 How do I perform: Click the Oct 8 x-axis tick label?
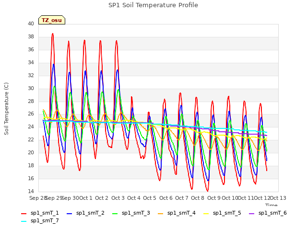198,198
